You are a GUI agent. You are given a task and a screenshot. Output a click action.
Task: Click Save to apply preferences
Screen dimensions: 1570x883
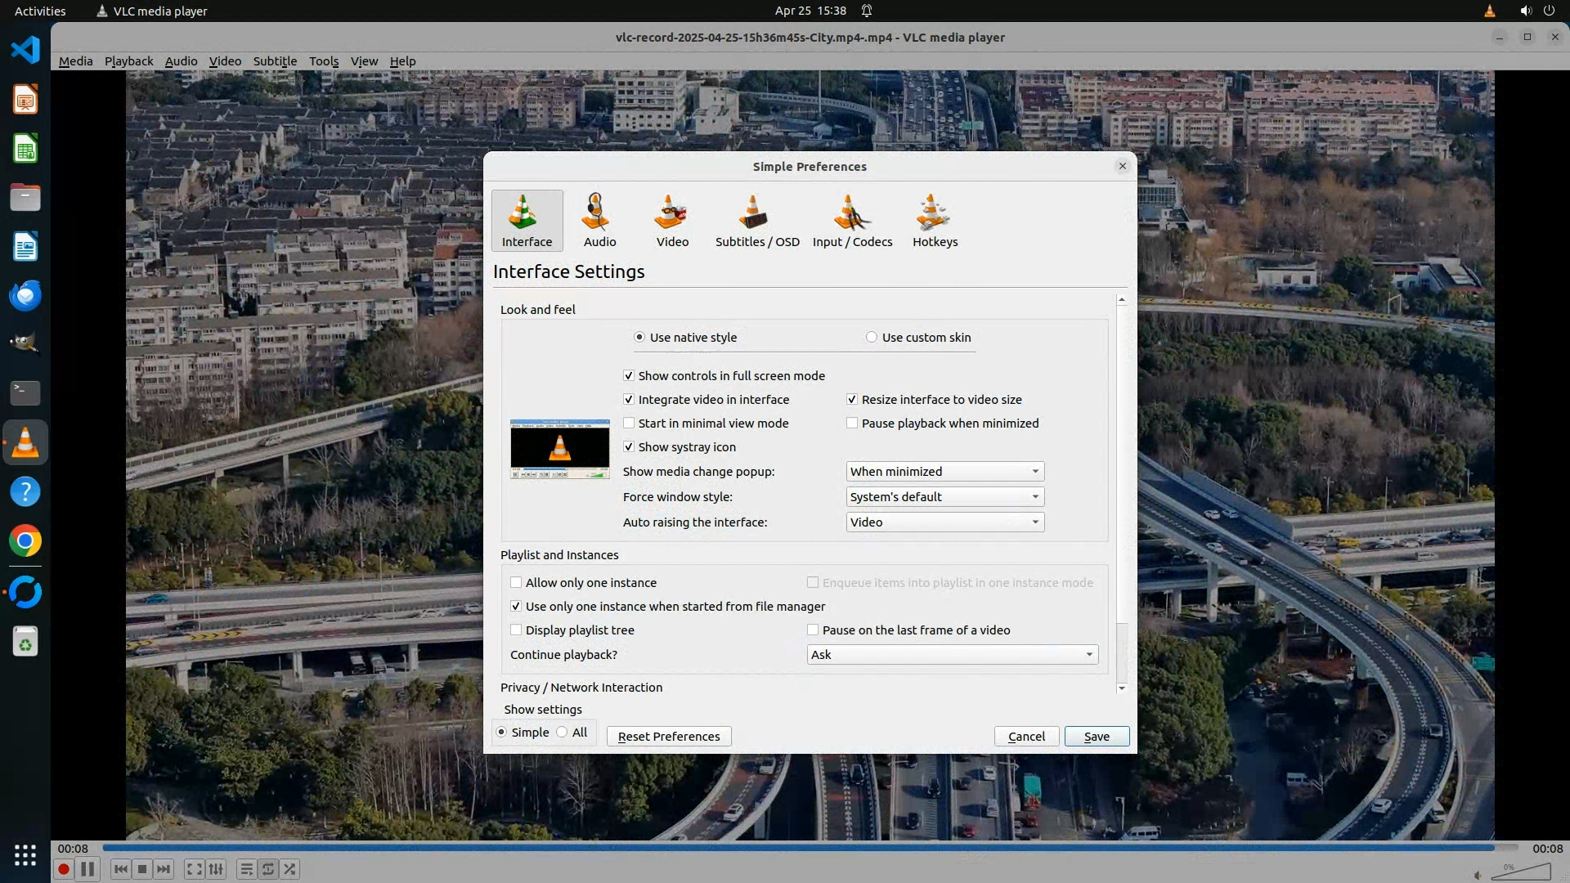pos(1096,737)
